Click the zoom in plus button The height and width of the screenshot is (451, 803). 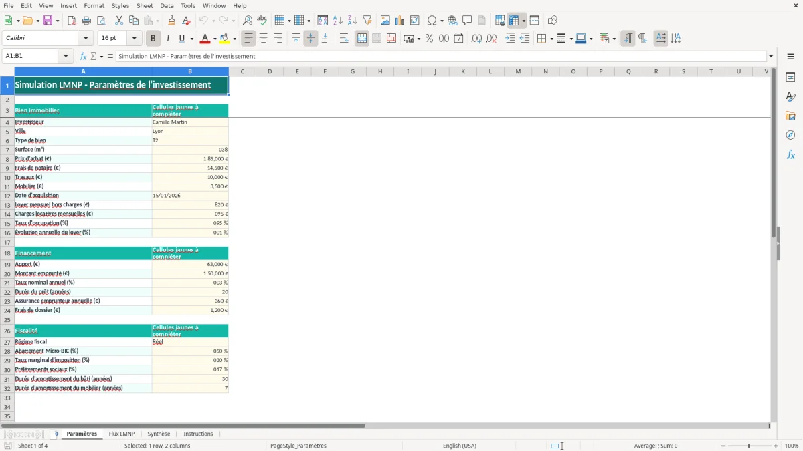coord(776,446)
